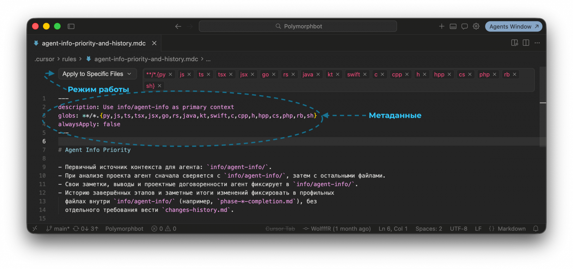The height and width of the screenshot is (269, 573).
Task: Remove the **/*.{py glob tag
Action: click(x=170, y=74)
